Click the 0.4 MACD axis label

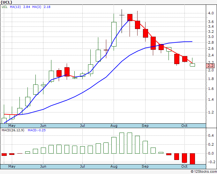pos(211,135)
